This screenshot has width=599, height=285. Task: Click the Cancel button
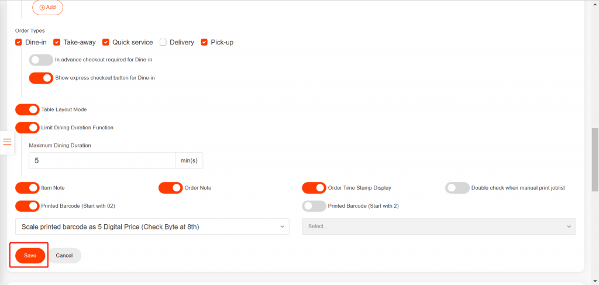[64, 256]
